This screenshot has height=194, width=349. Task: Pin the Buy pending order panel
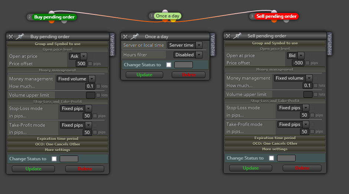pyautogui.click(x=20, y=36)
